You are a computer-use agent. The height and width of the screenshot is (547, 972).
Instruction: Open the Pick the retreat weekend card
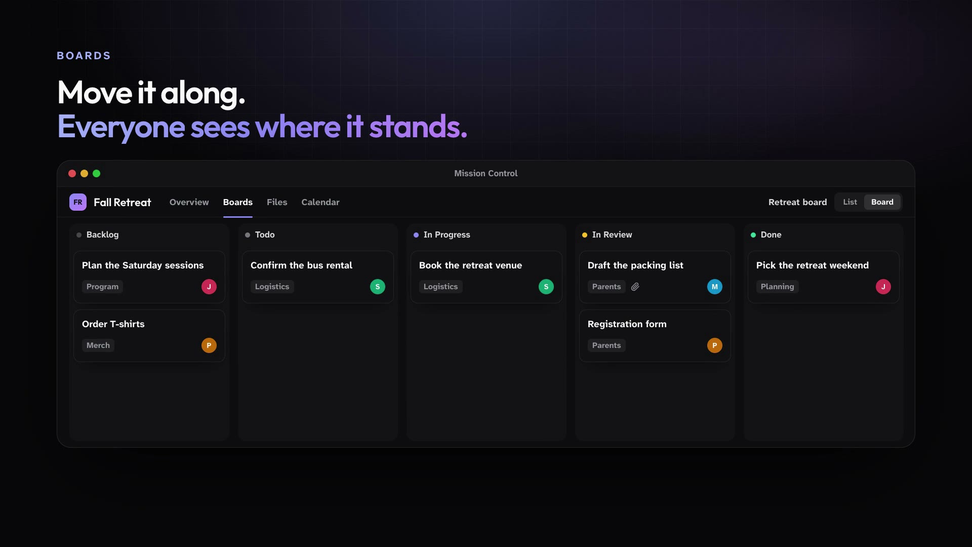tap(824, 277)
